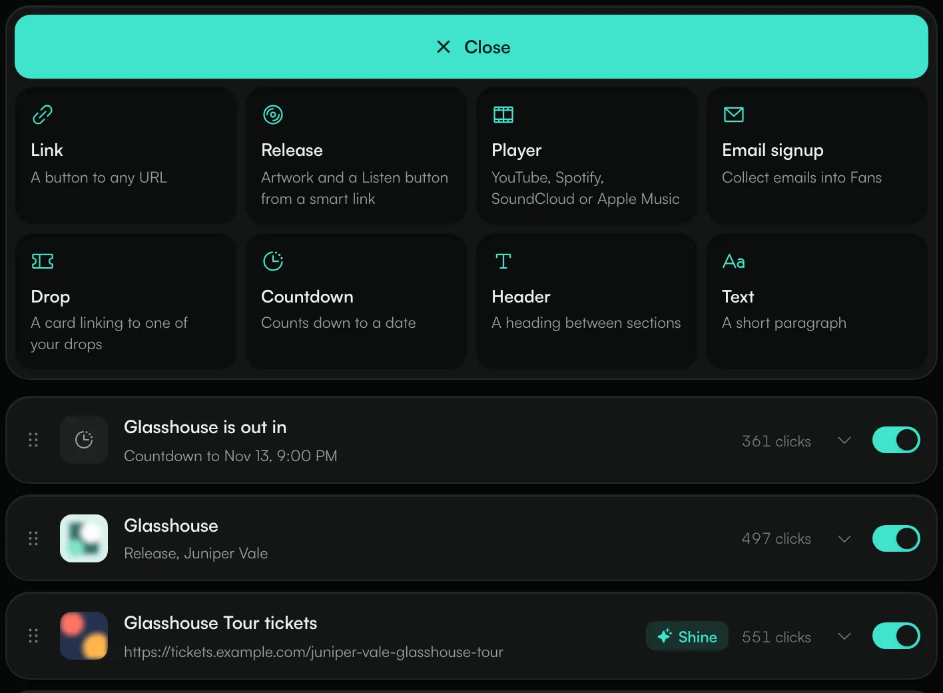Click the 497 clicks count

777,538
